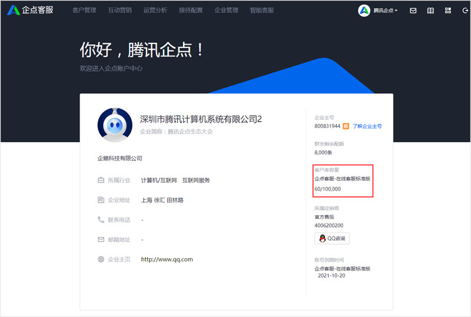
Task: Open the 接待配置 menu
Action: [191, 10]
